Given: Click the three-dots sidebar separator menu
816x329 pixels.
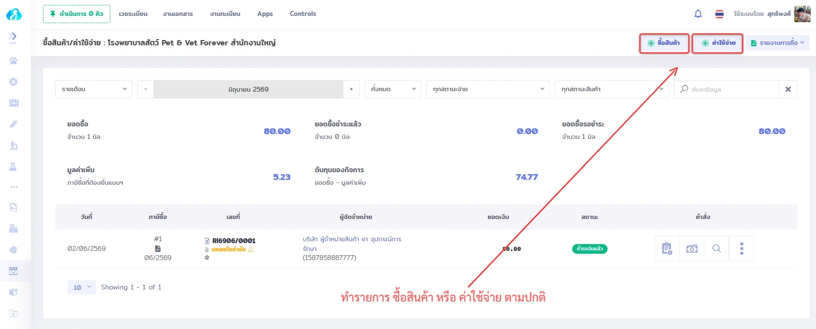Looking at the screenshot, I should [14, 187].
